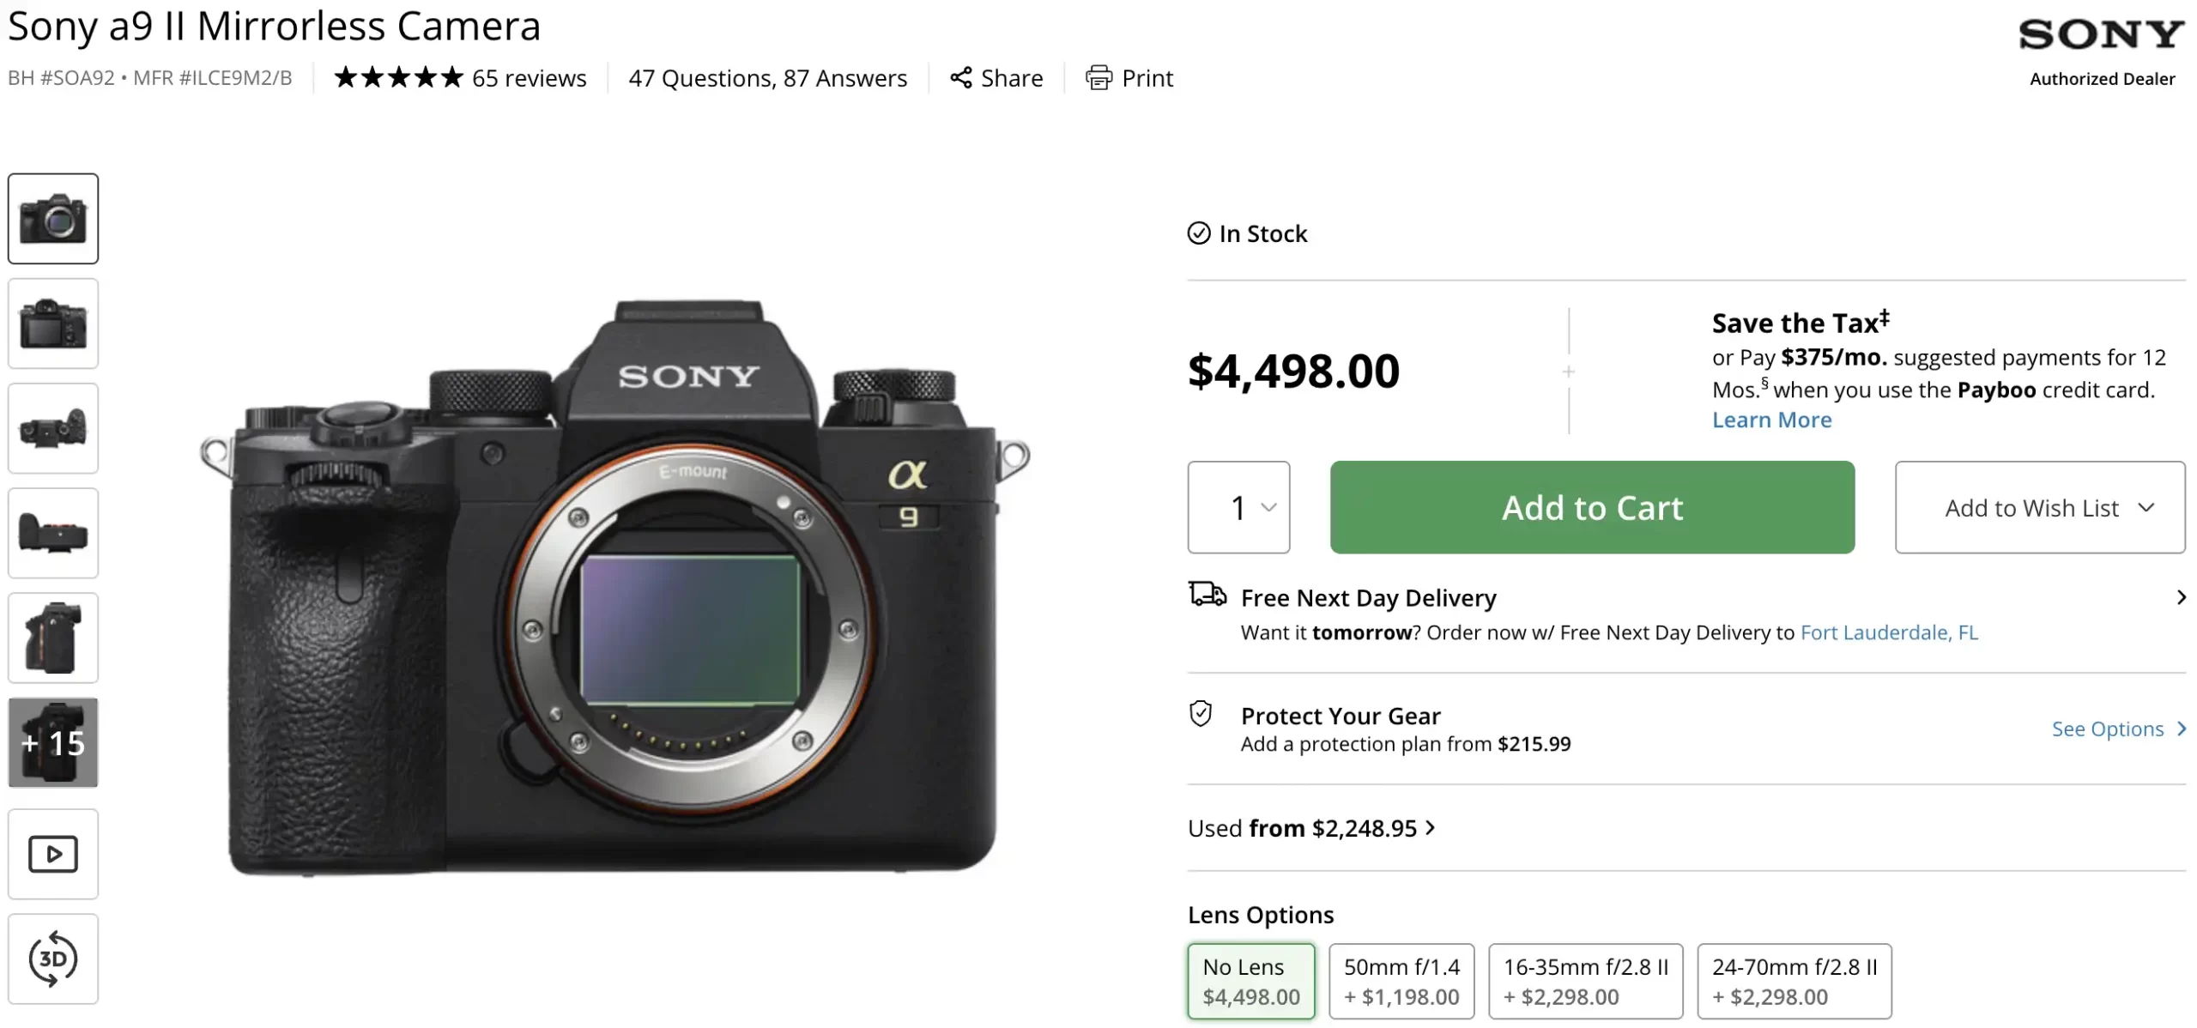Click the five-star rating icons
Screen dimensions: 2197x1028
coord(398,78)
